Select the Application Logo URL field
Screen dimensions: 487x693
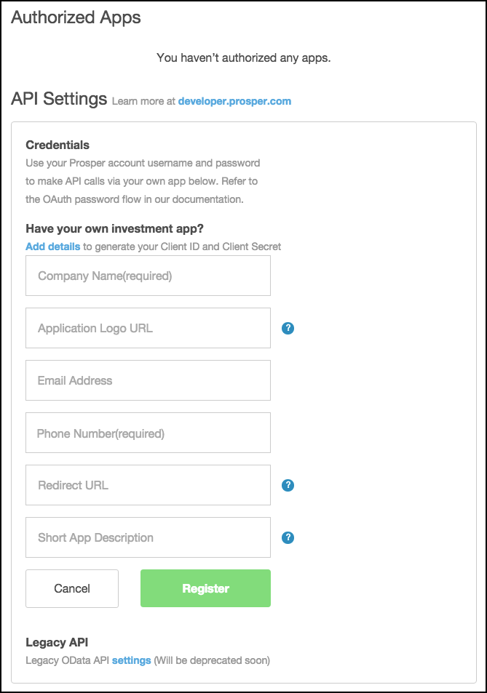point(148,328)
